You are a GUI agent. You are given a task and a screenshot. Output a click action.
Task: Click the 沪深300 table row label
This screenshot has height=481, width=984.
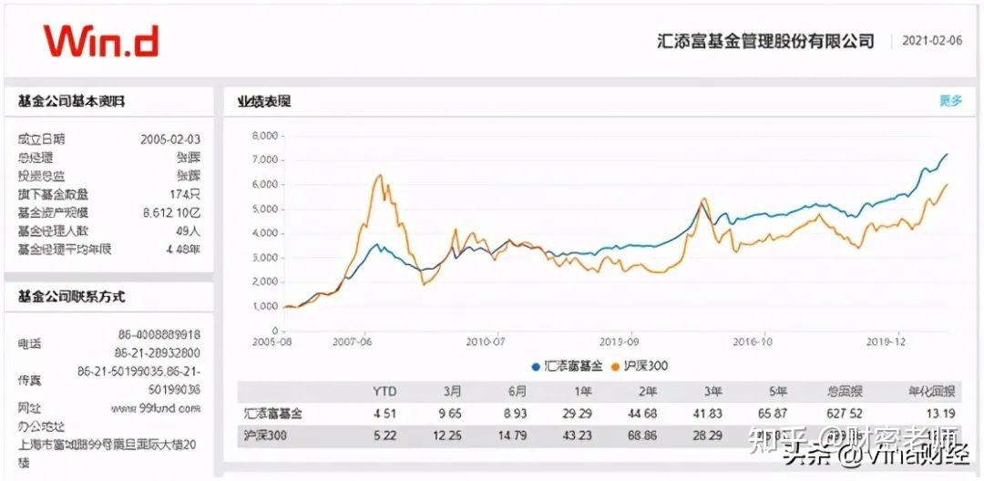265,435
